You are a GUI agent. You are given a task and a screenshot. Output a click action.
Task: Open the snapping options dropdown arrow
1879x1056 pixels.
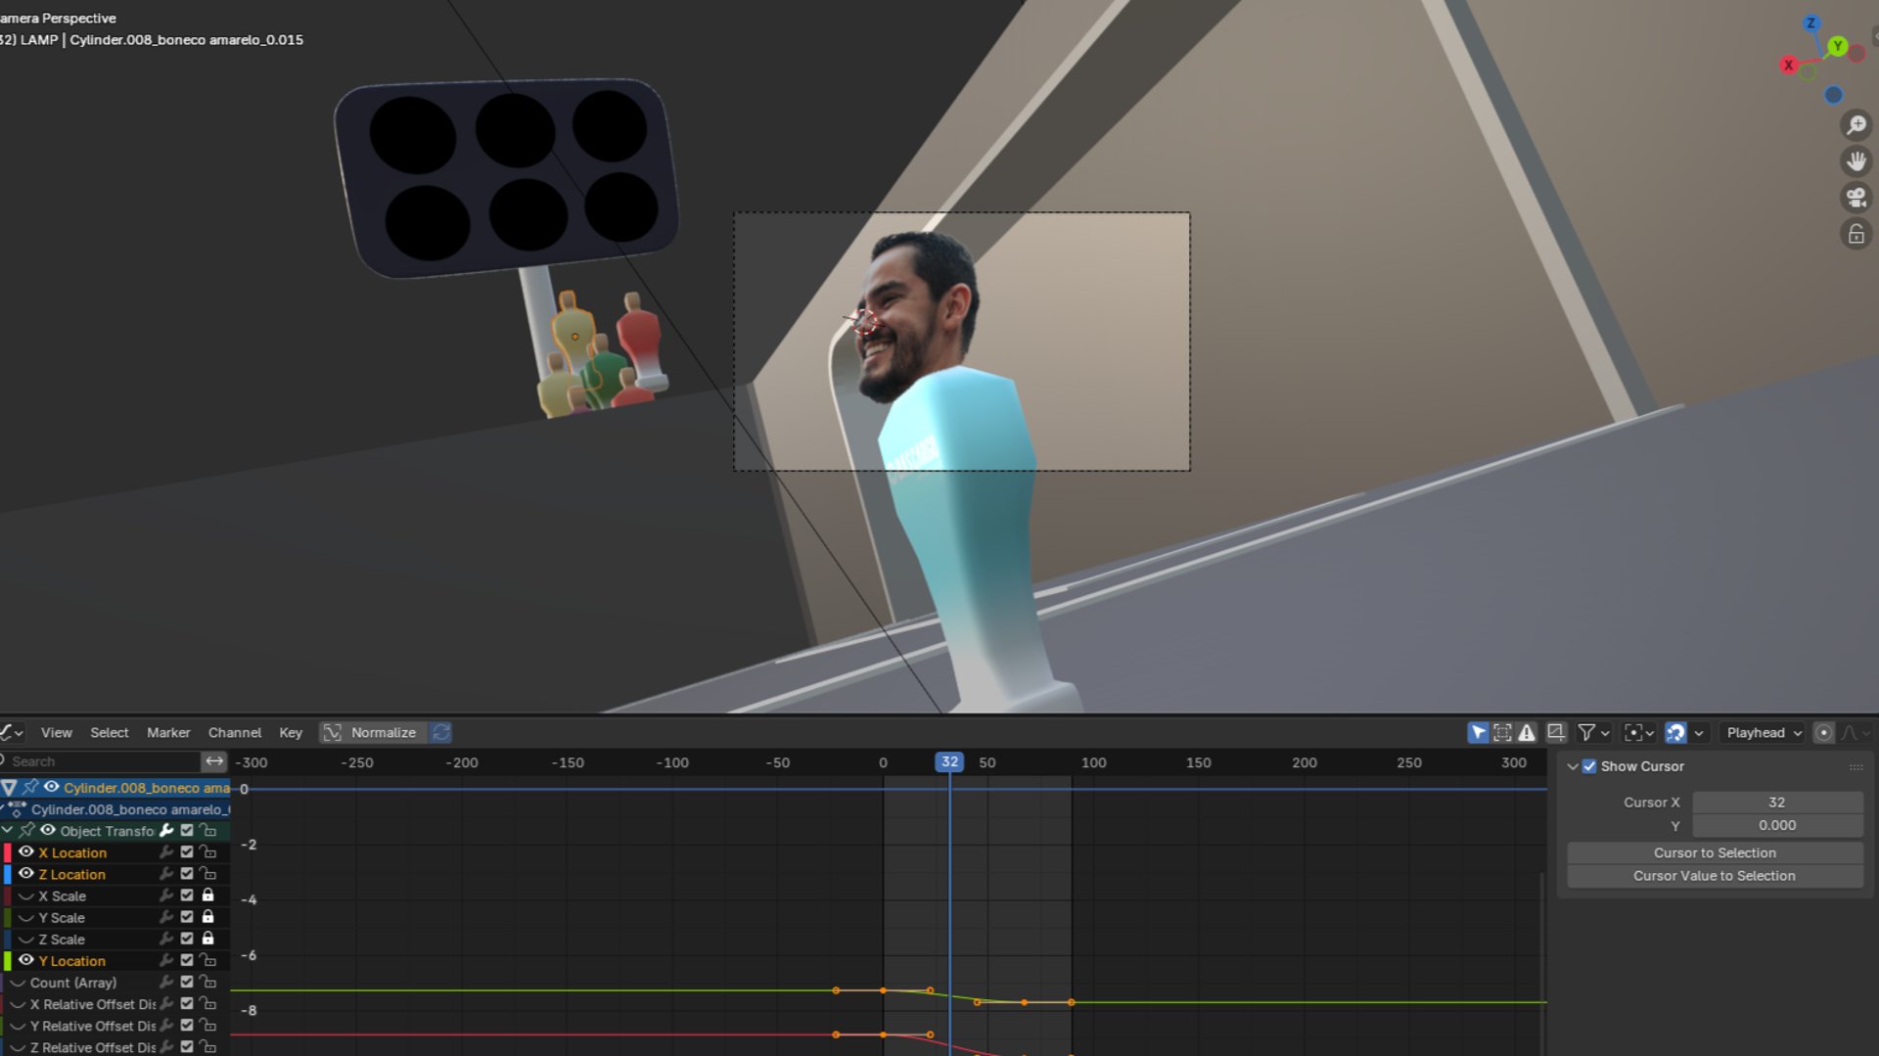point(1699,732)
